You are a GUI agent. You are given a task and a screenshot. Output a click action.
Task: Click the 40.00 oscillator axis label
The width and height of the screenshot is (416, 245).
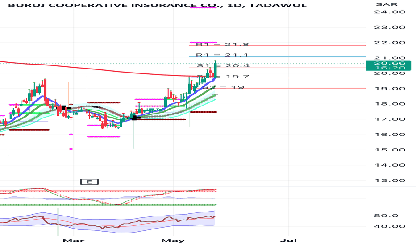pos(390,226)
